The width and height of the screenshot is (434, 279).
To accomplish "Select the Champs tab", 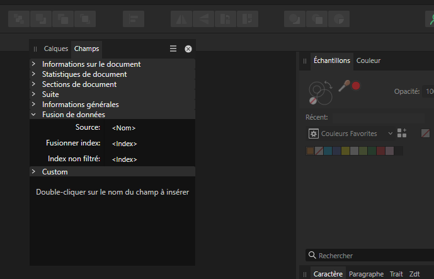I will [x=87, y=48].
